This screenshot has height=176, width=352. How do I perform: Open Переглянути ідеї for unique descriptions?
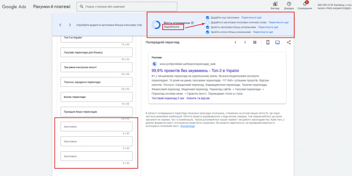click(263, 32)
